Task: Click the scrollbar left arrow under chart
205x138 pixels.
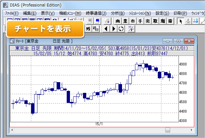Action: pos(12,130)
